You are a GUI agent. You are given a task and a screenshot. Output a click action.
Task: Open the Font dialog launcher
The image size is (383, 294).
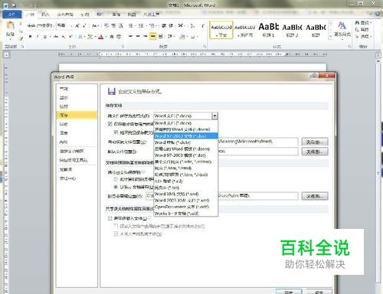click(123, 47)
